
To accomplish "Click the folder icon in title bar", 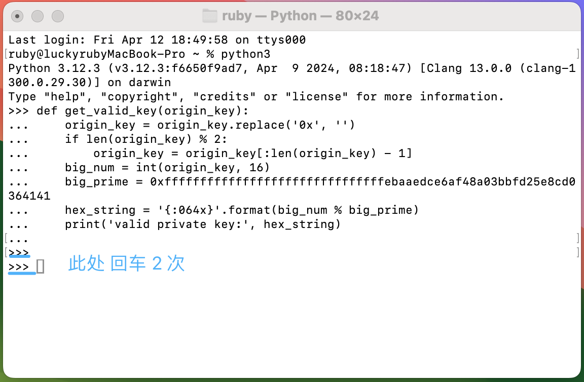I will (210, 16).
